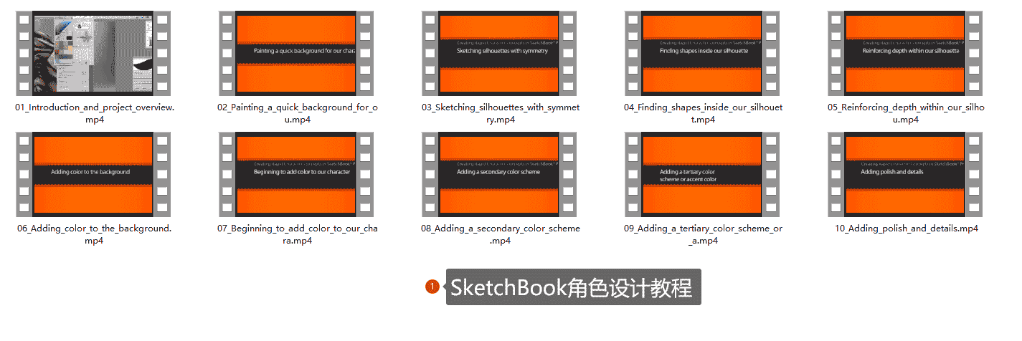This screenshot has width=1022, height=341.
Task: Select the 07_Beginning_to_add_color video thumbnail
Action: pyautogui.click(x=296, y=175)
